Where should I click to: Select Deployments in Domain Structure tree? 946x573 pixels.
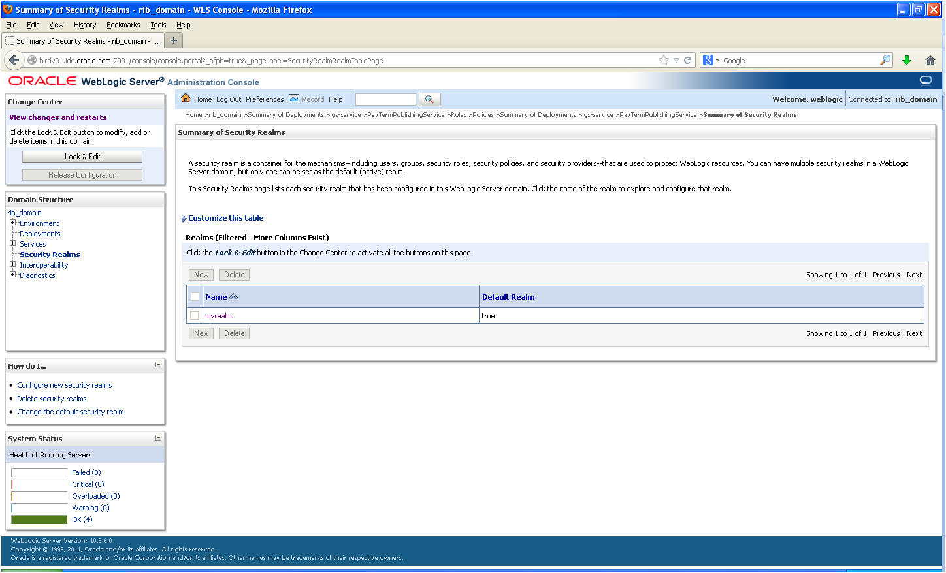click(40, 234)
